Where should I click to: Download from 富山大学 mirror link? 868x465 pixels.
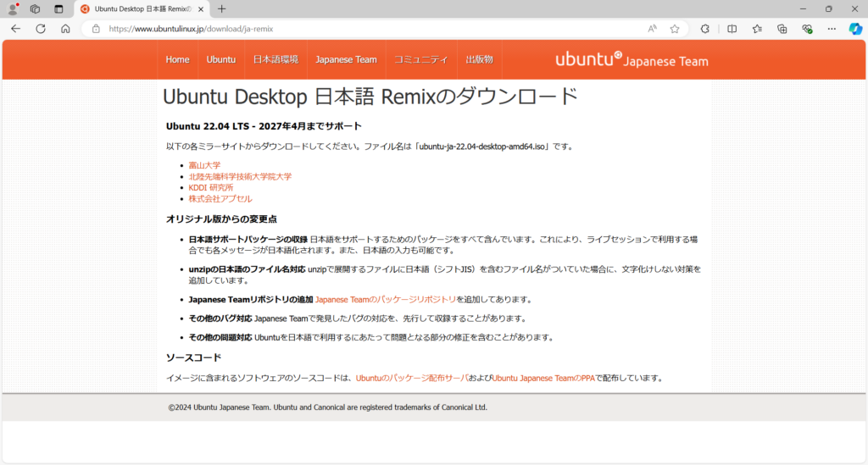tap(204, 165)
